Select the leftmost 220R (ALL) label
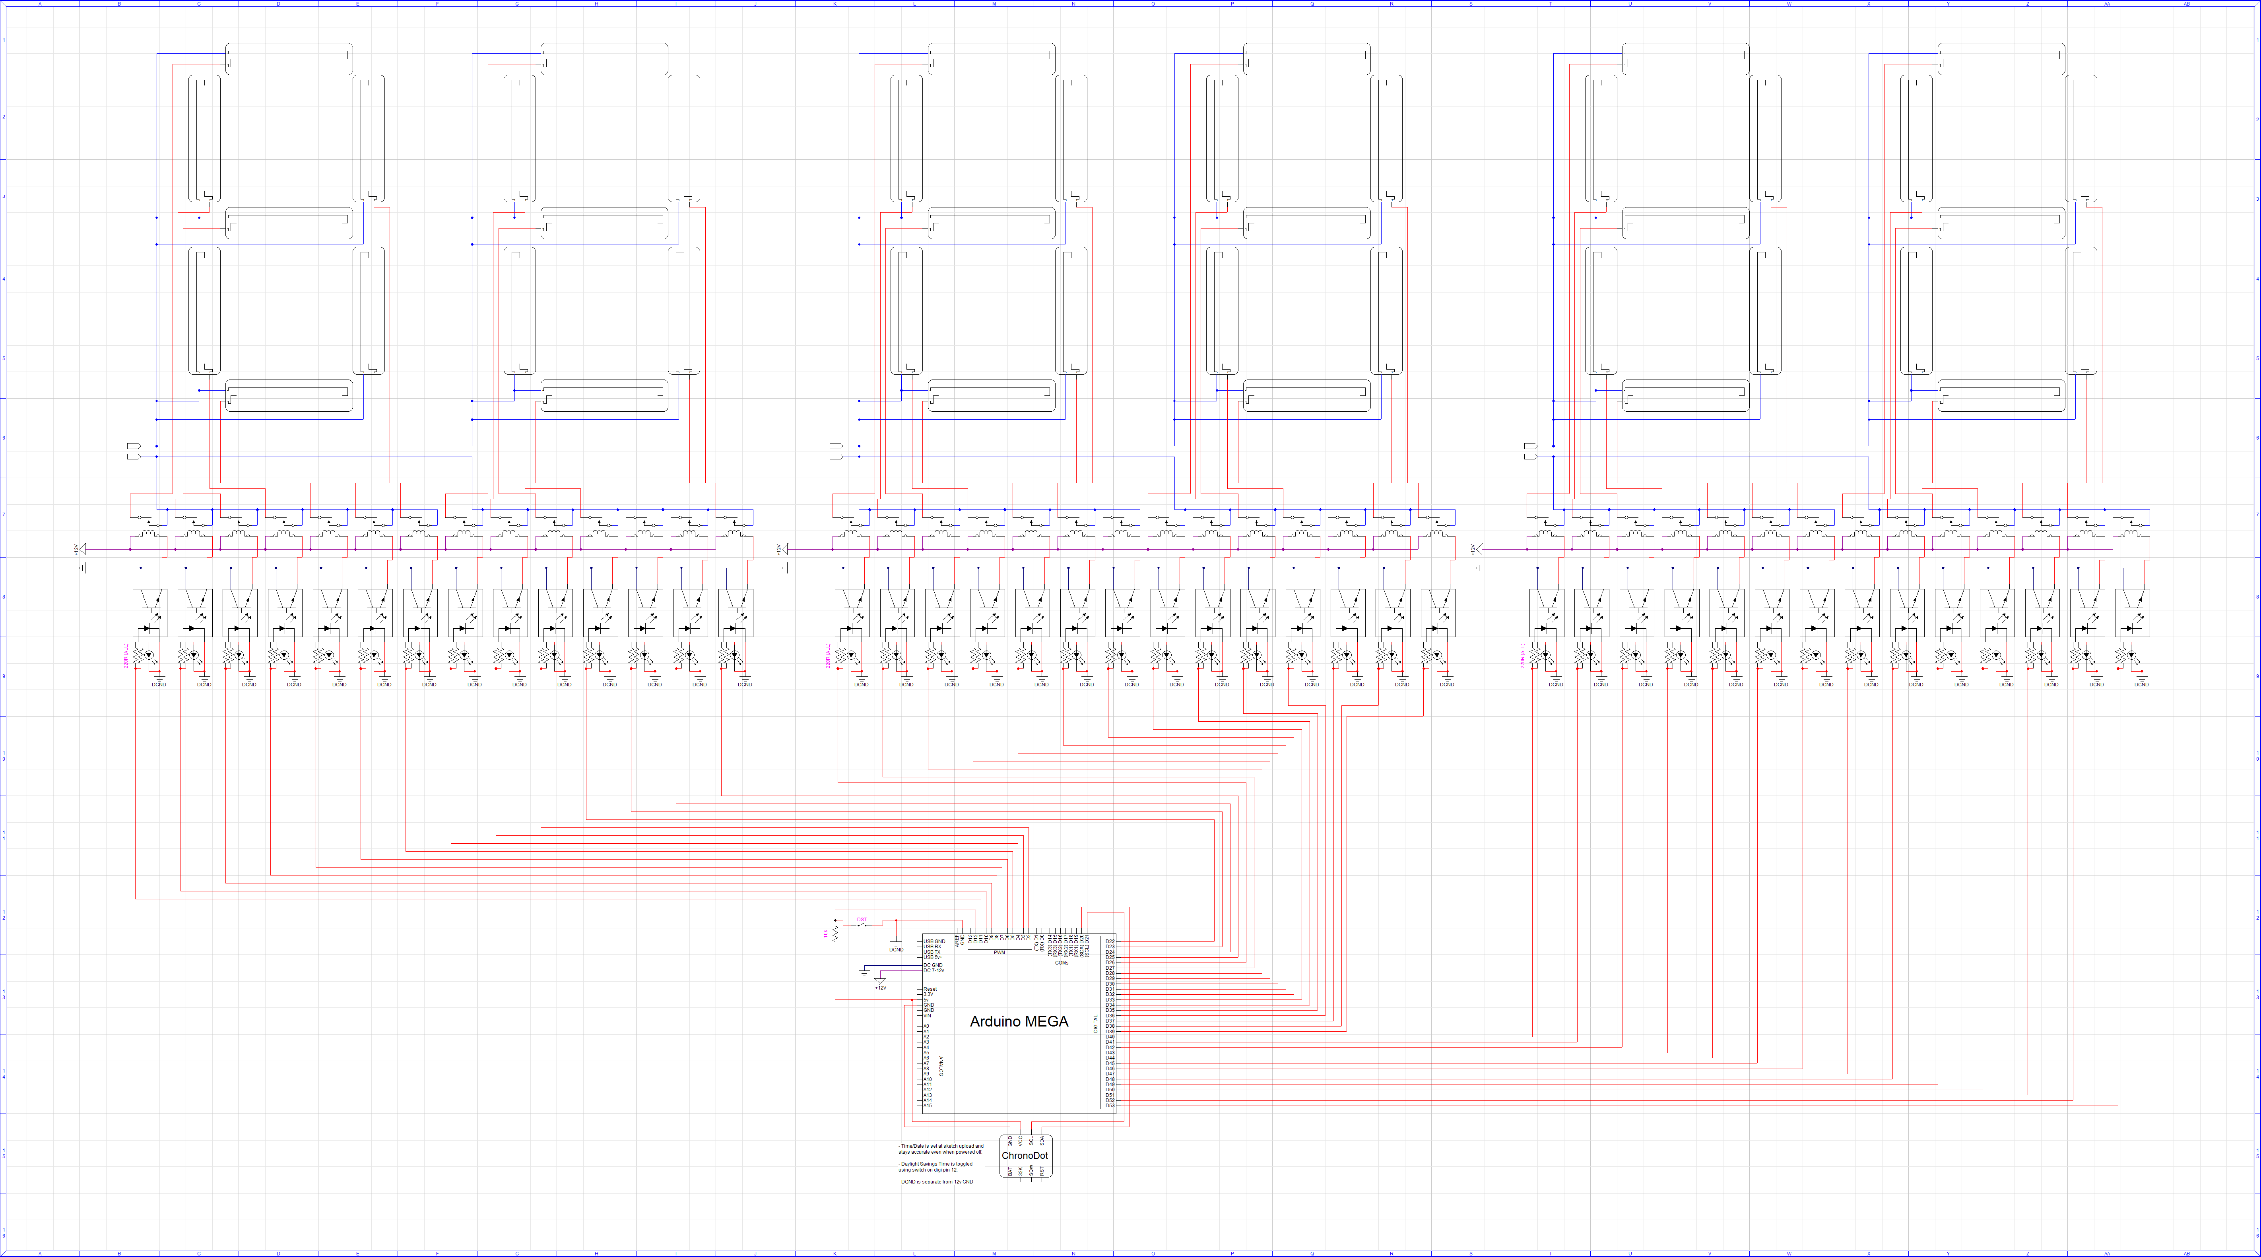The image size is (2261, 1257). click(126, 655)
